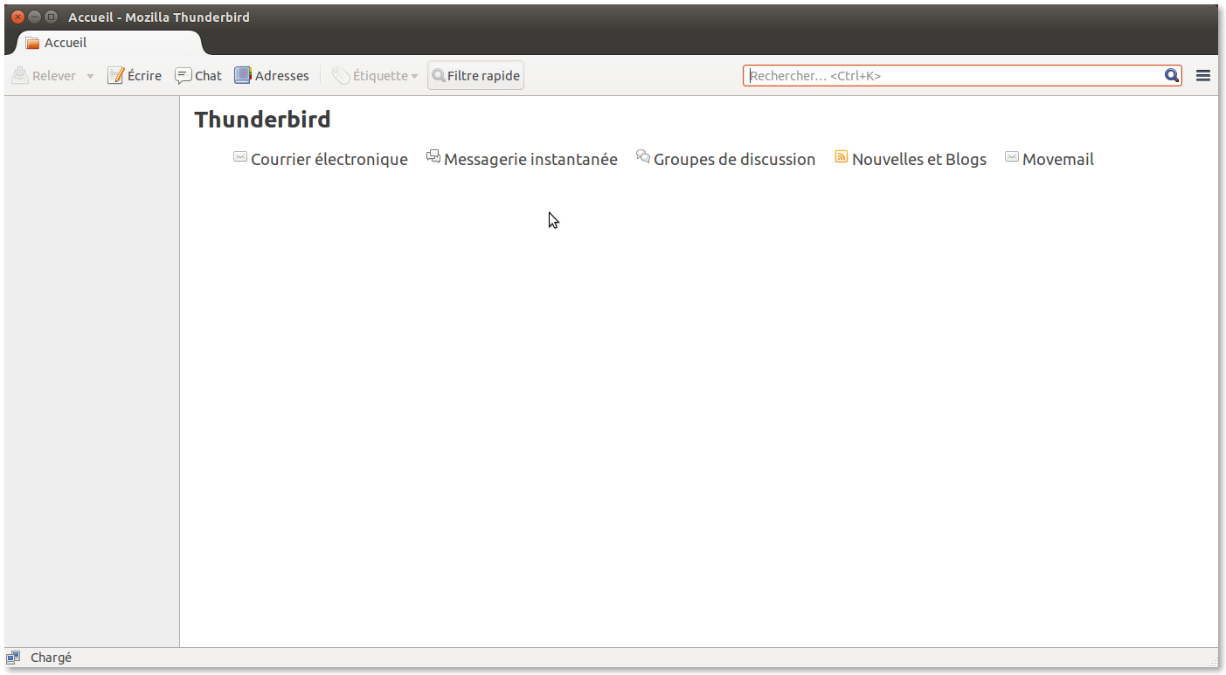Viewport: 1226px width, 675px height.
Task: Create a Courrier électronique account
Action: pyautogui.click(x=321, y=159)
